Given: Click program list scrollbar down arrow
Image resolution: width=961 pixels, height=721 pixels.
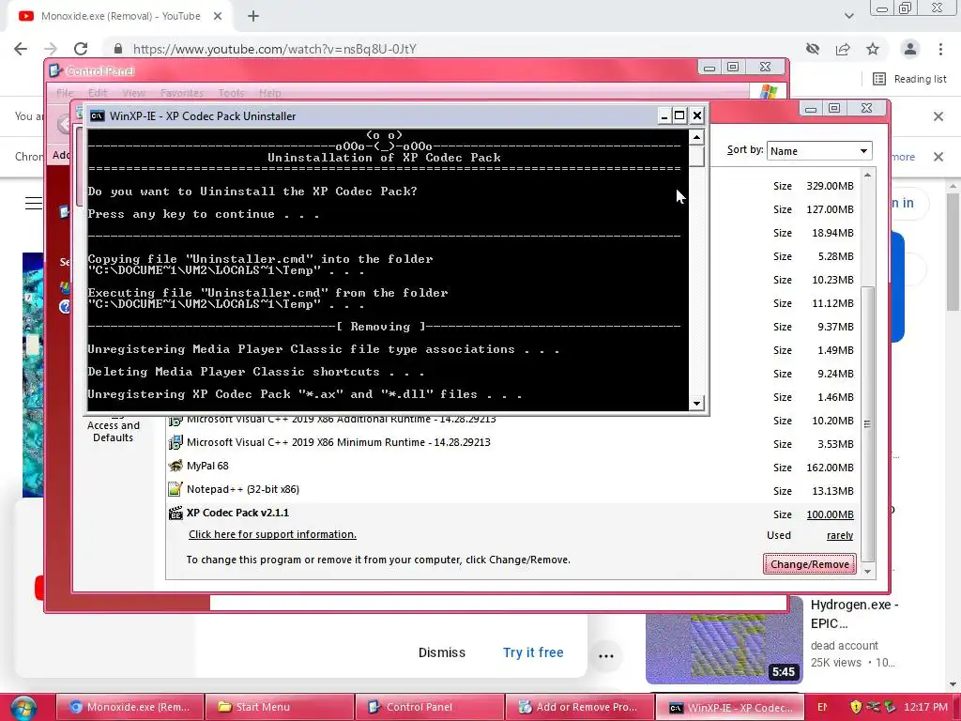Looking at the screenshot, I should pos(867,572).
